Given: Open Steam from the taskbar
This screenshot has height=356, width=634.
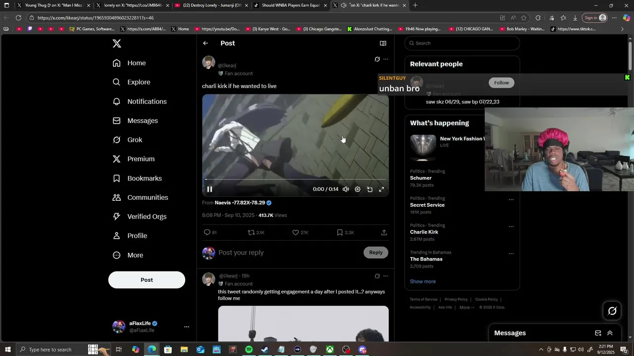Looking at the screenshot, I should pos(265,350).
